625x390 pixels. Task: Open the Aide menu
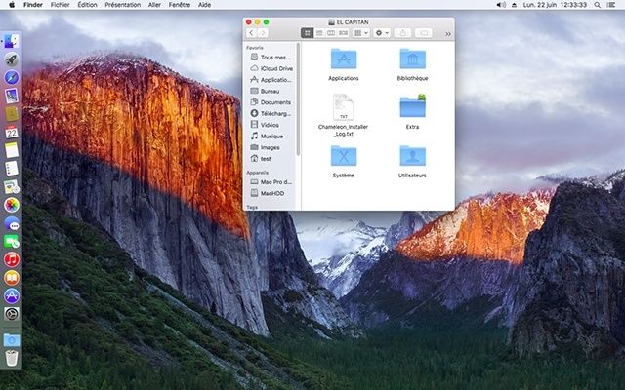point(205,5)
